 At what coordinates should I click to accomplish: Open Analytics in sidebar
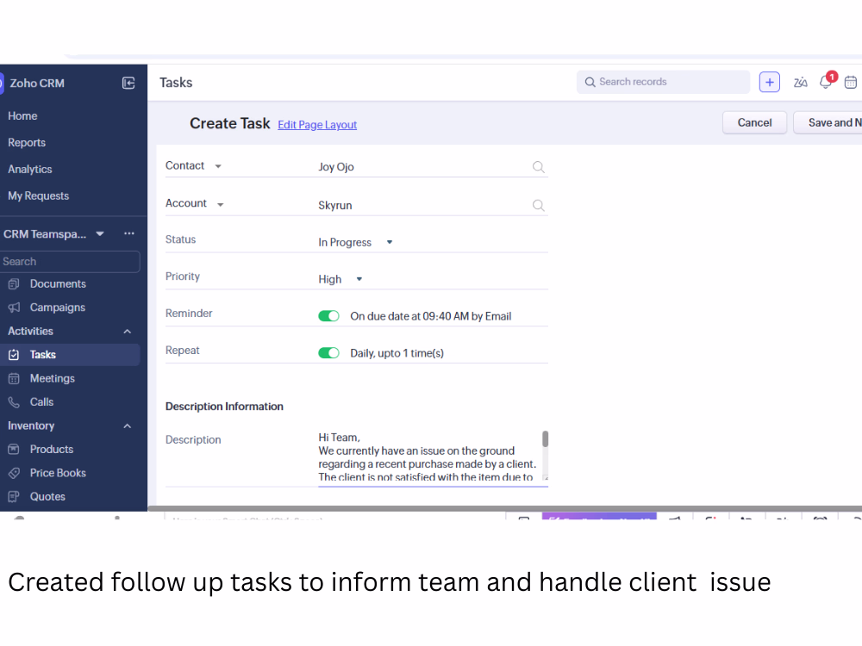coord(29,169)
